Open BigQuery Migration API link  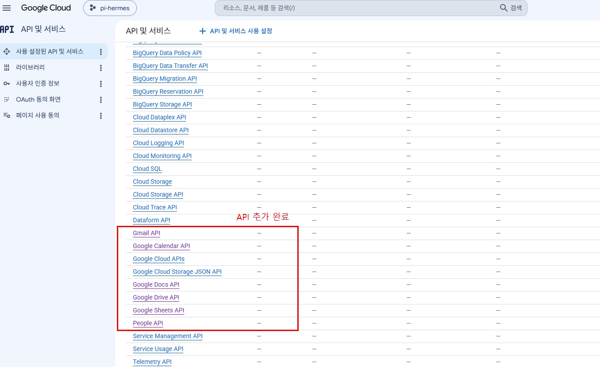point(165,79)
